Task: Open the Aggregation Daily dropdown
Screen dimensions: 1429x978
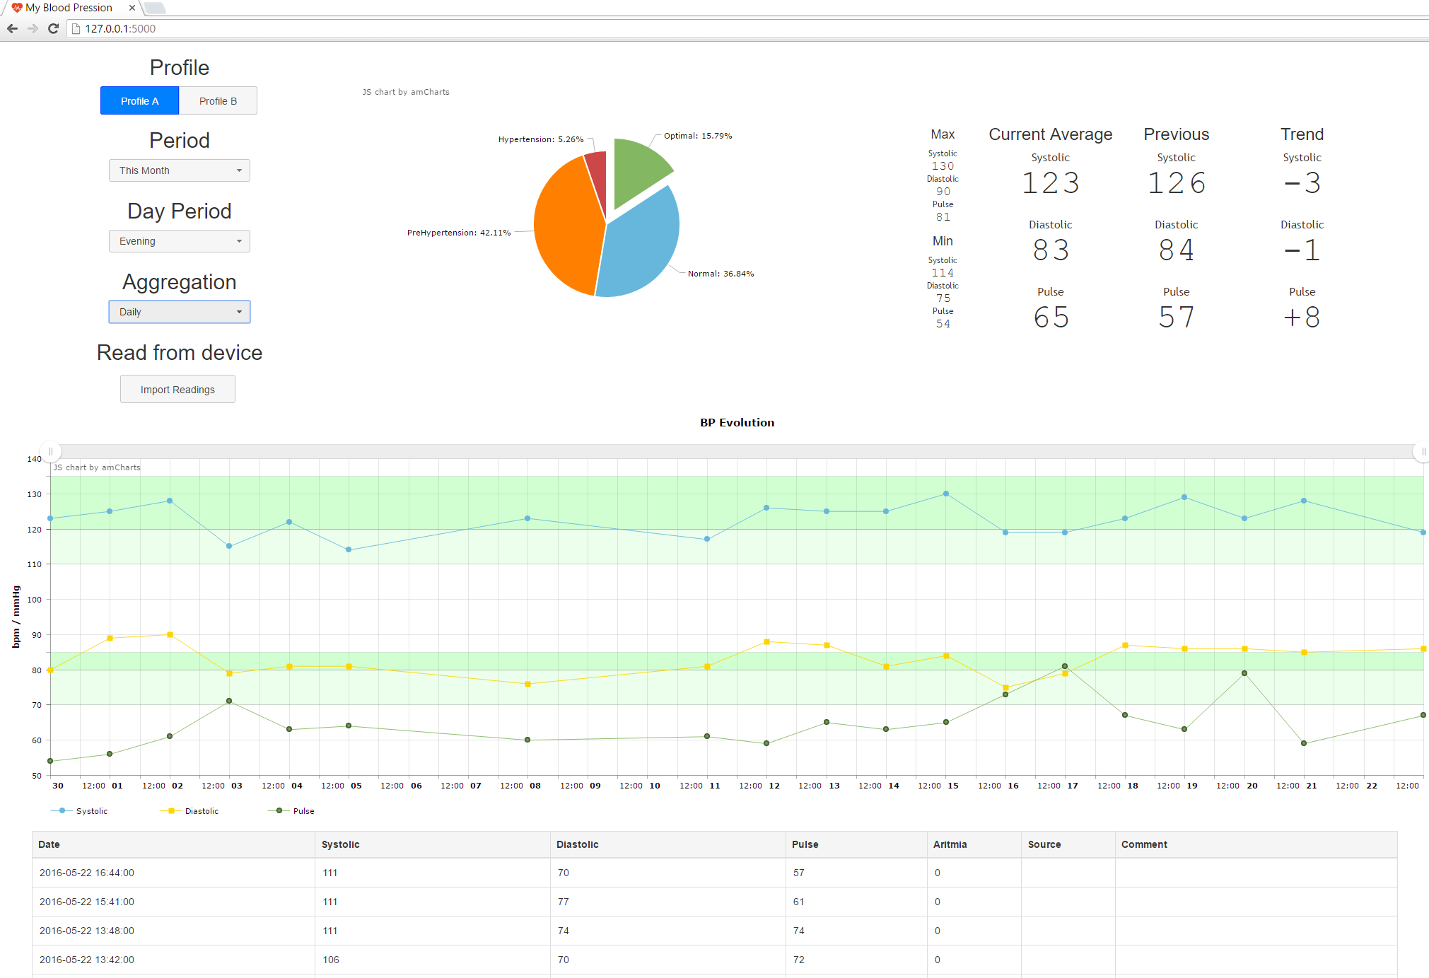Action: 179,312
